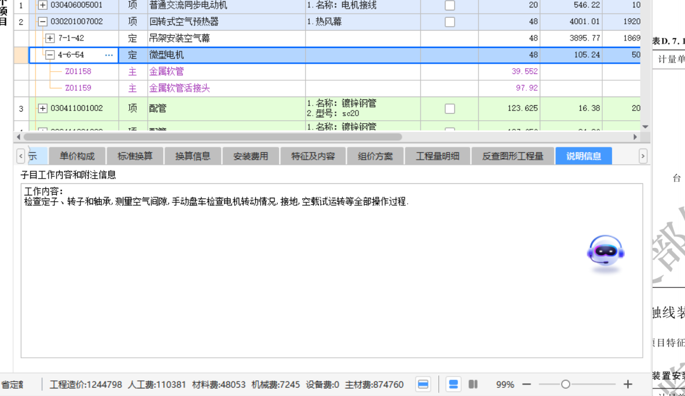Click the horizontal scrollbar right arrow
Screen dimensions: 685x396
pos(635,137)
